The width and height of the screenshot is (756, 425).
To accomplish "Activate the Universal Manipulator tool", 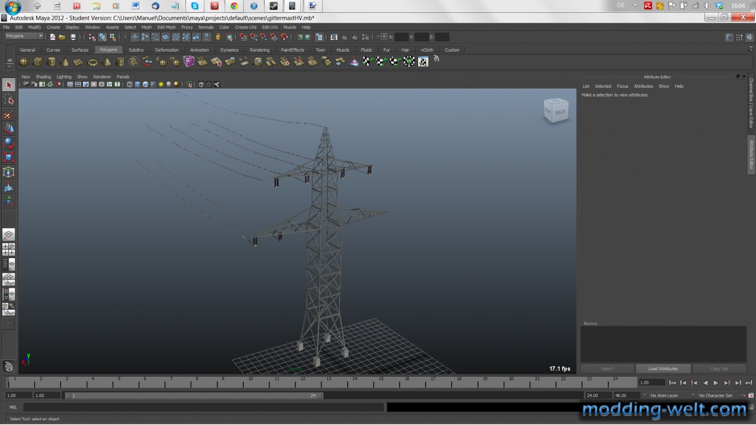I will tap(9, 172).
